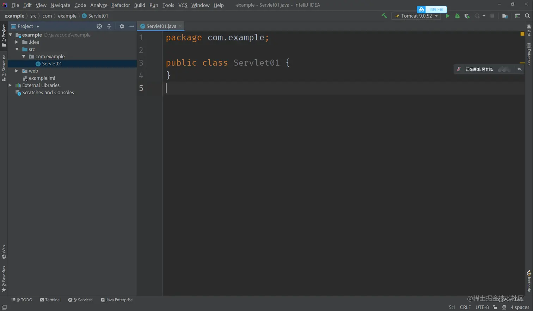Click line 3 in the editor gutter
This screenshot has width=533, height=311.
141,63
